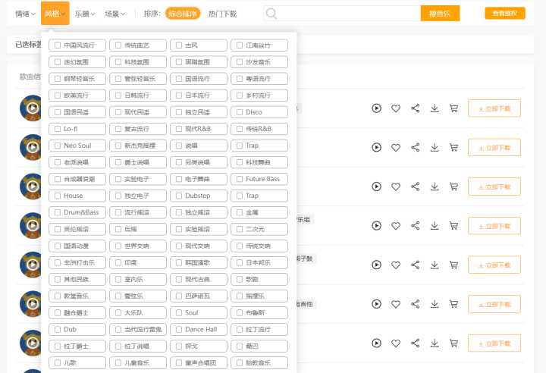This screenshot has width=546, height=373.
Task: Add the fourth song to the shopping cart
Action: click(x=454, y=225)
